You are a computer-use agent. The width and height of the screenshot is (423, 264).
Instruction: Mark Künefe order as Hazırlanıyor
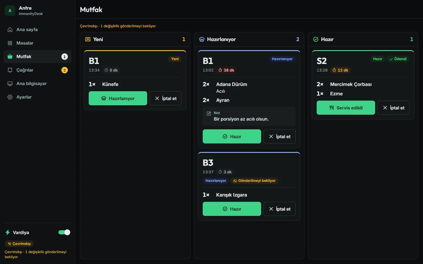pyautogui.click(x=118, y=98)
